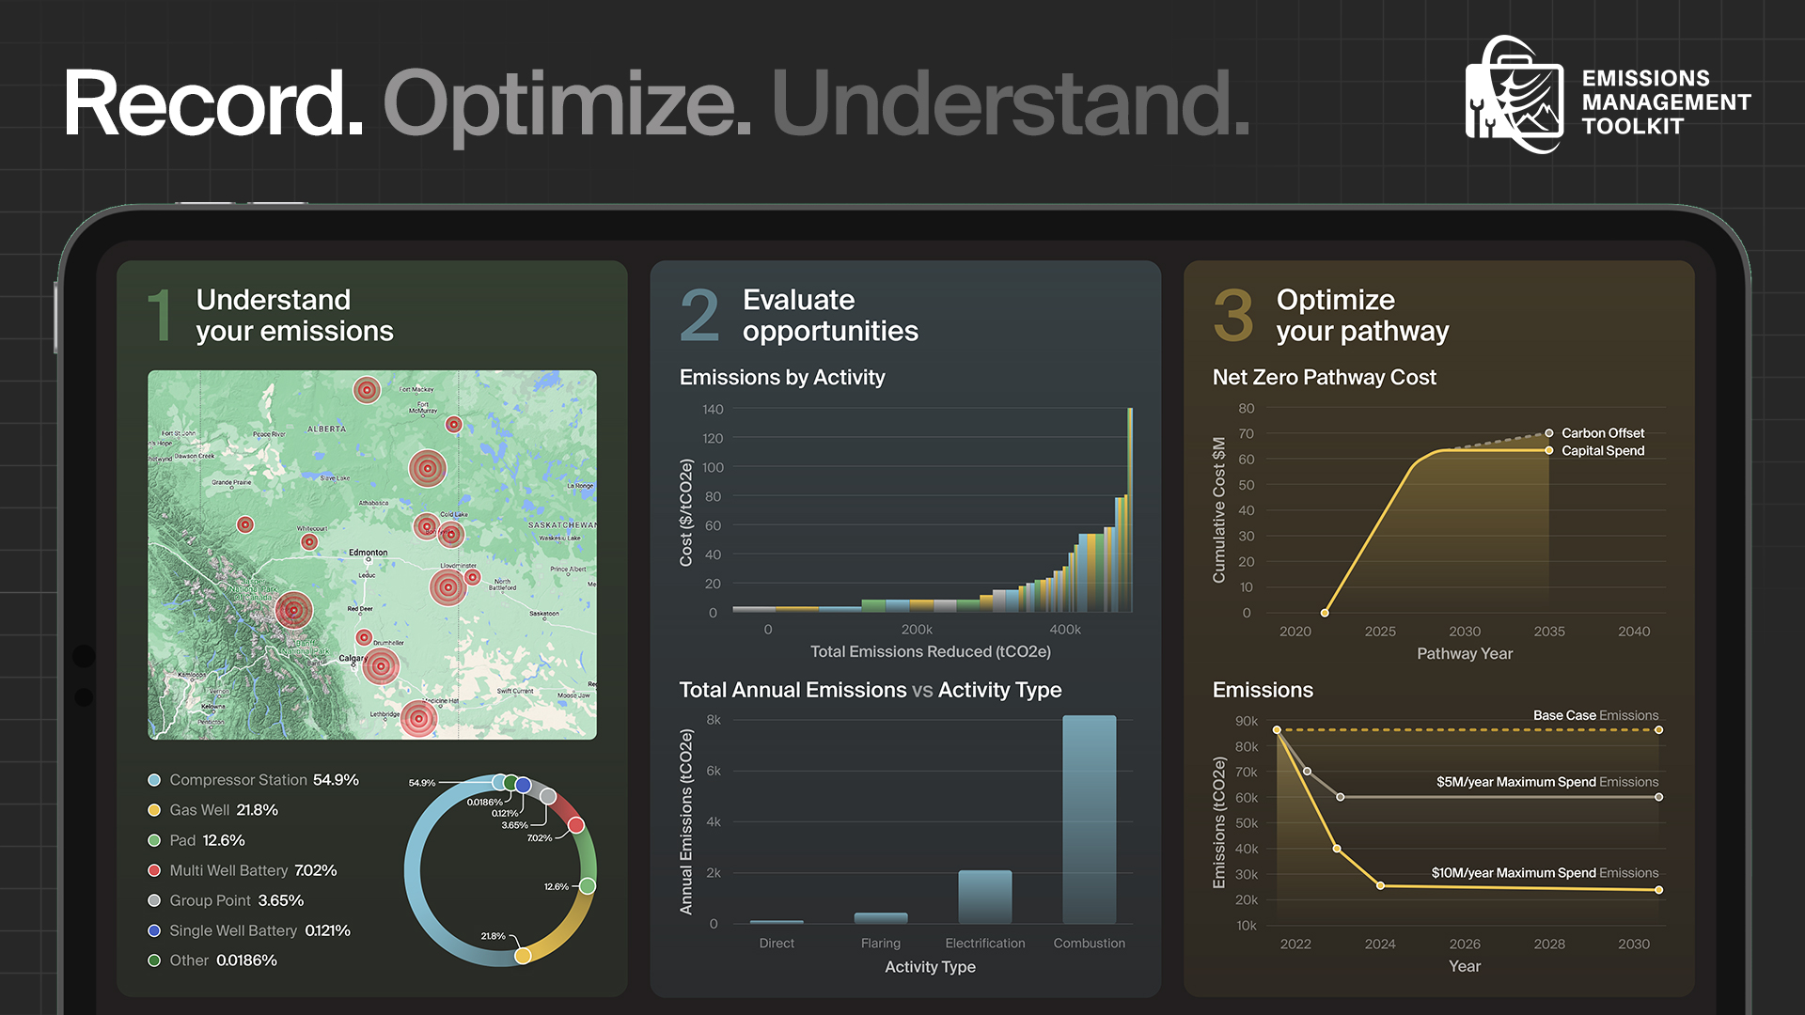The image size is (1805, 1015).
Task: Click the Compressor Station legend dot
Action: coord(154,780)
